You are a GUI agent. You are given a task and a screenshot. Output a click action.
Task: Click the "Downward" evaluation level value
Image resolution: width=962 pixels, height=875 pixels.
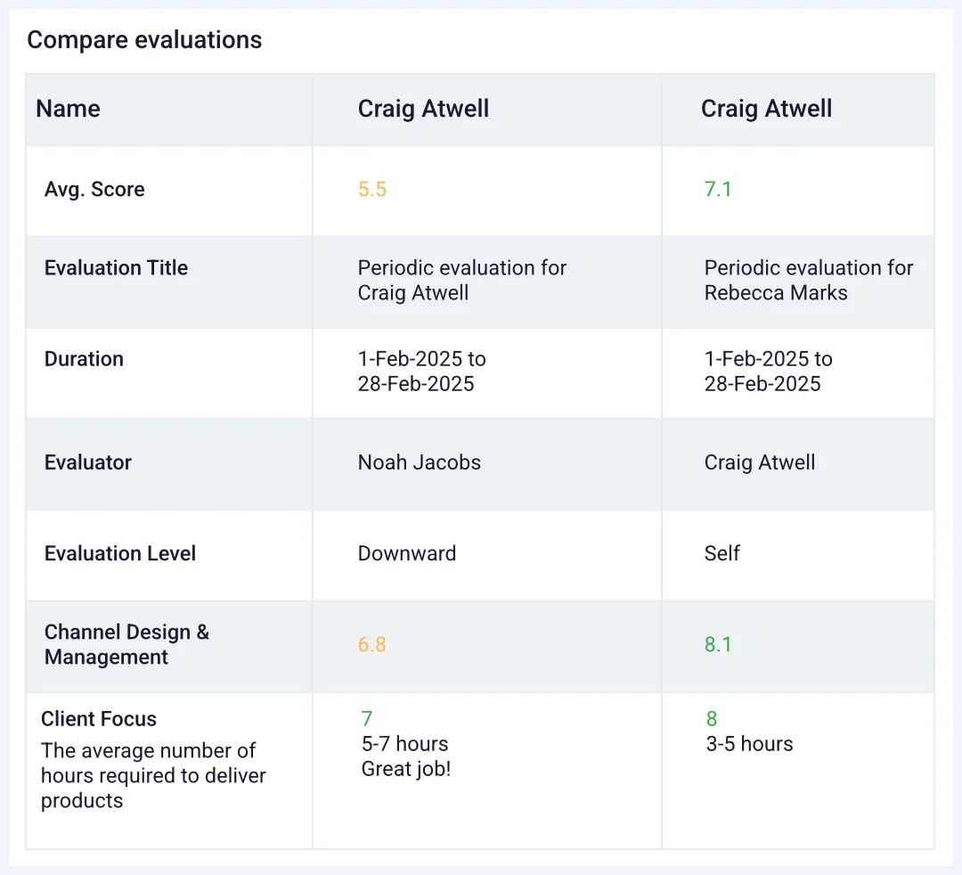click(x=406, y=553)
